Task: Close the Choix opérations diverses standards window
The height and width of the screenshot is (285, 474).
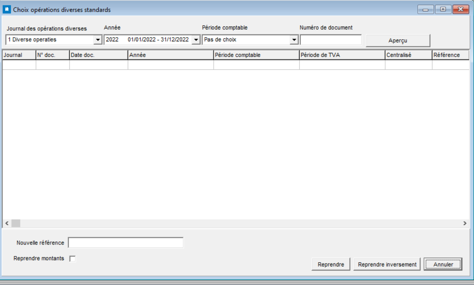Action: pyautogui.click(x=461, y=10)
